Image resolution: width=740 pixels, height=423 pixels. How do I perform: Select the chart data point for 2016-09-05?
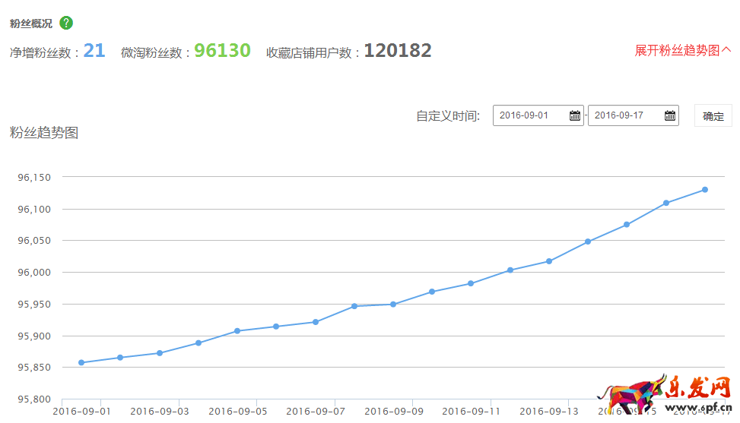pyautogui.click(x=237, y=331)
